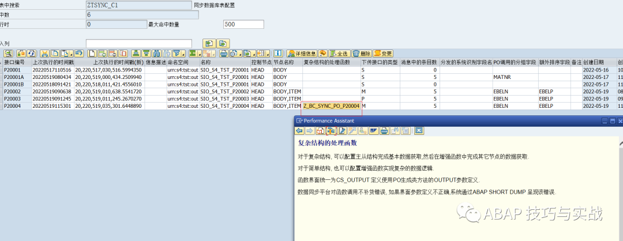Viewport: 623px width, 241px height.
Task: Click the maximum hits field showing 500
Action: [x=243, y=25]
